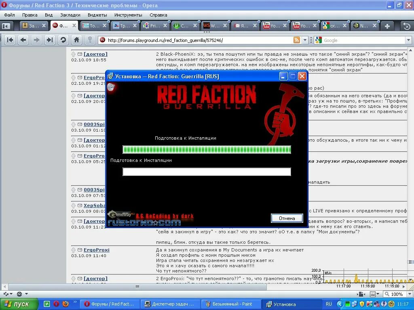Click the yellow security shield tray icon
The image size is (414, 310).
pyautogui.click(x=362, y=304)
